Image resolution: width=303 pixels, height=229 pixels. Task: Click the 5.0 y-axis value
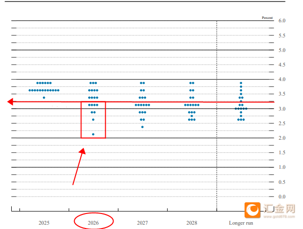282,50
